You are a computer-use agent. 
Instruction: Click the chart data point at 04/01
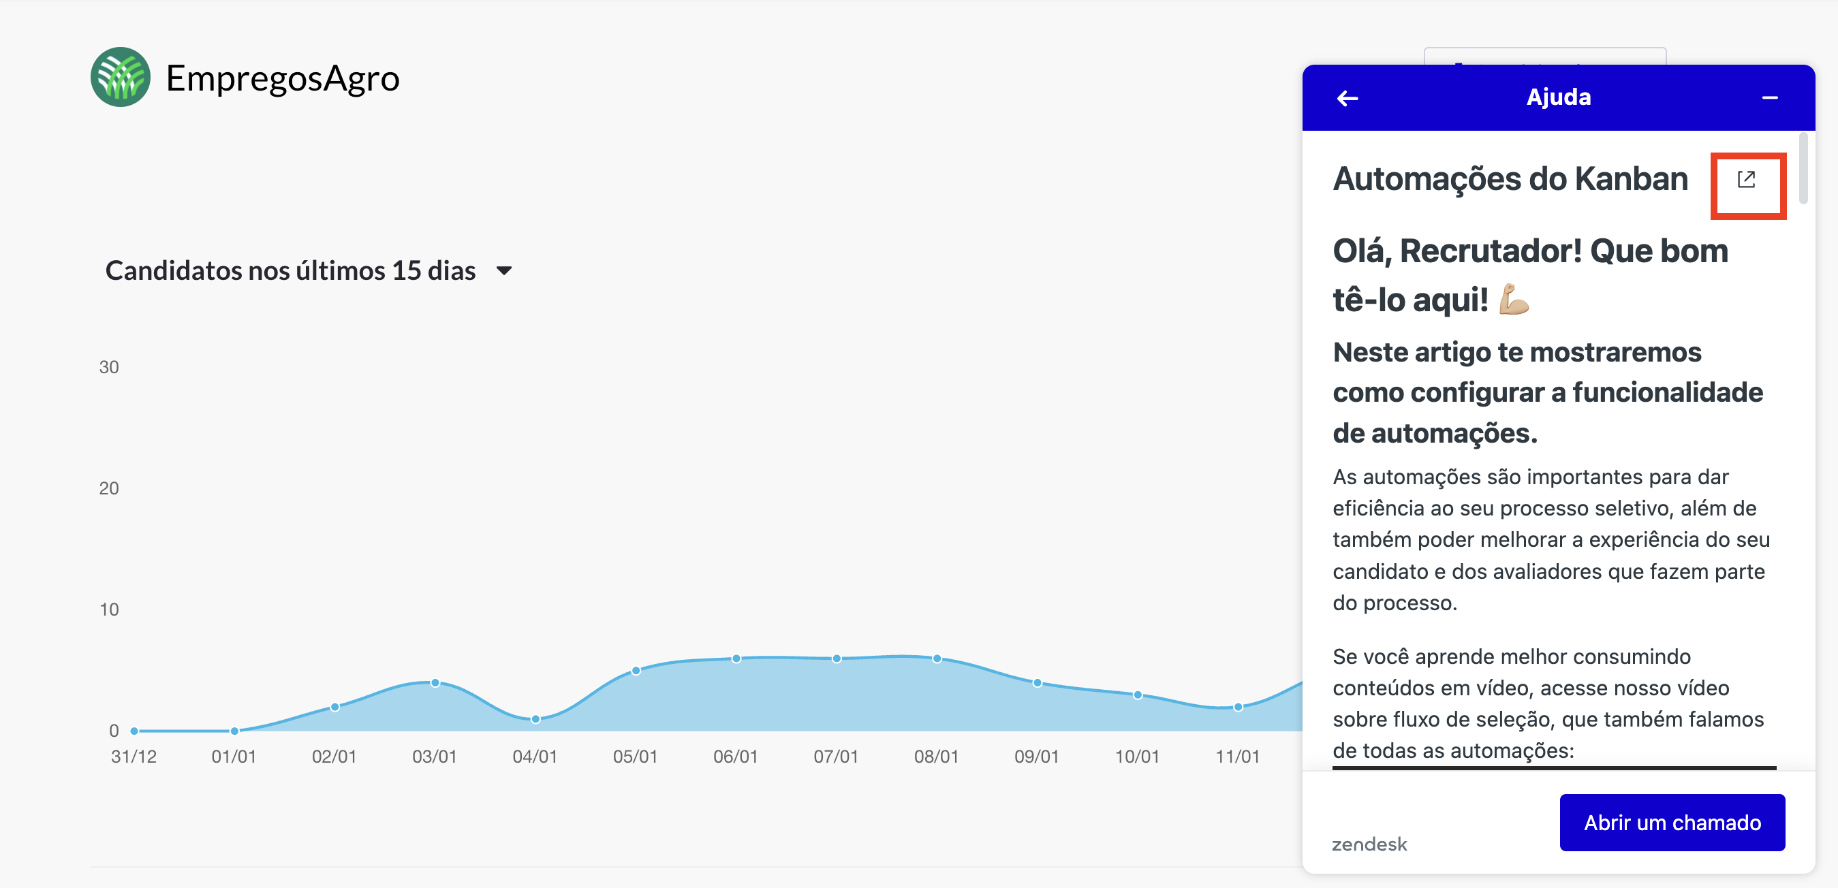535,719
